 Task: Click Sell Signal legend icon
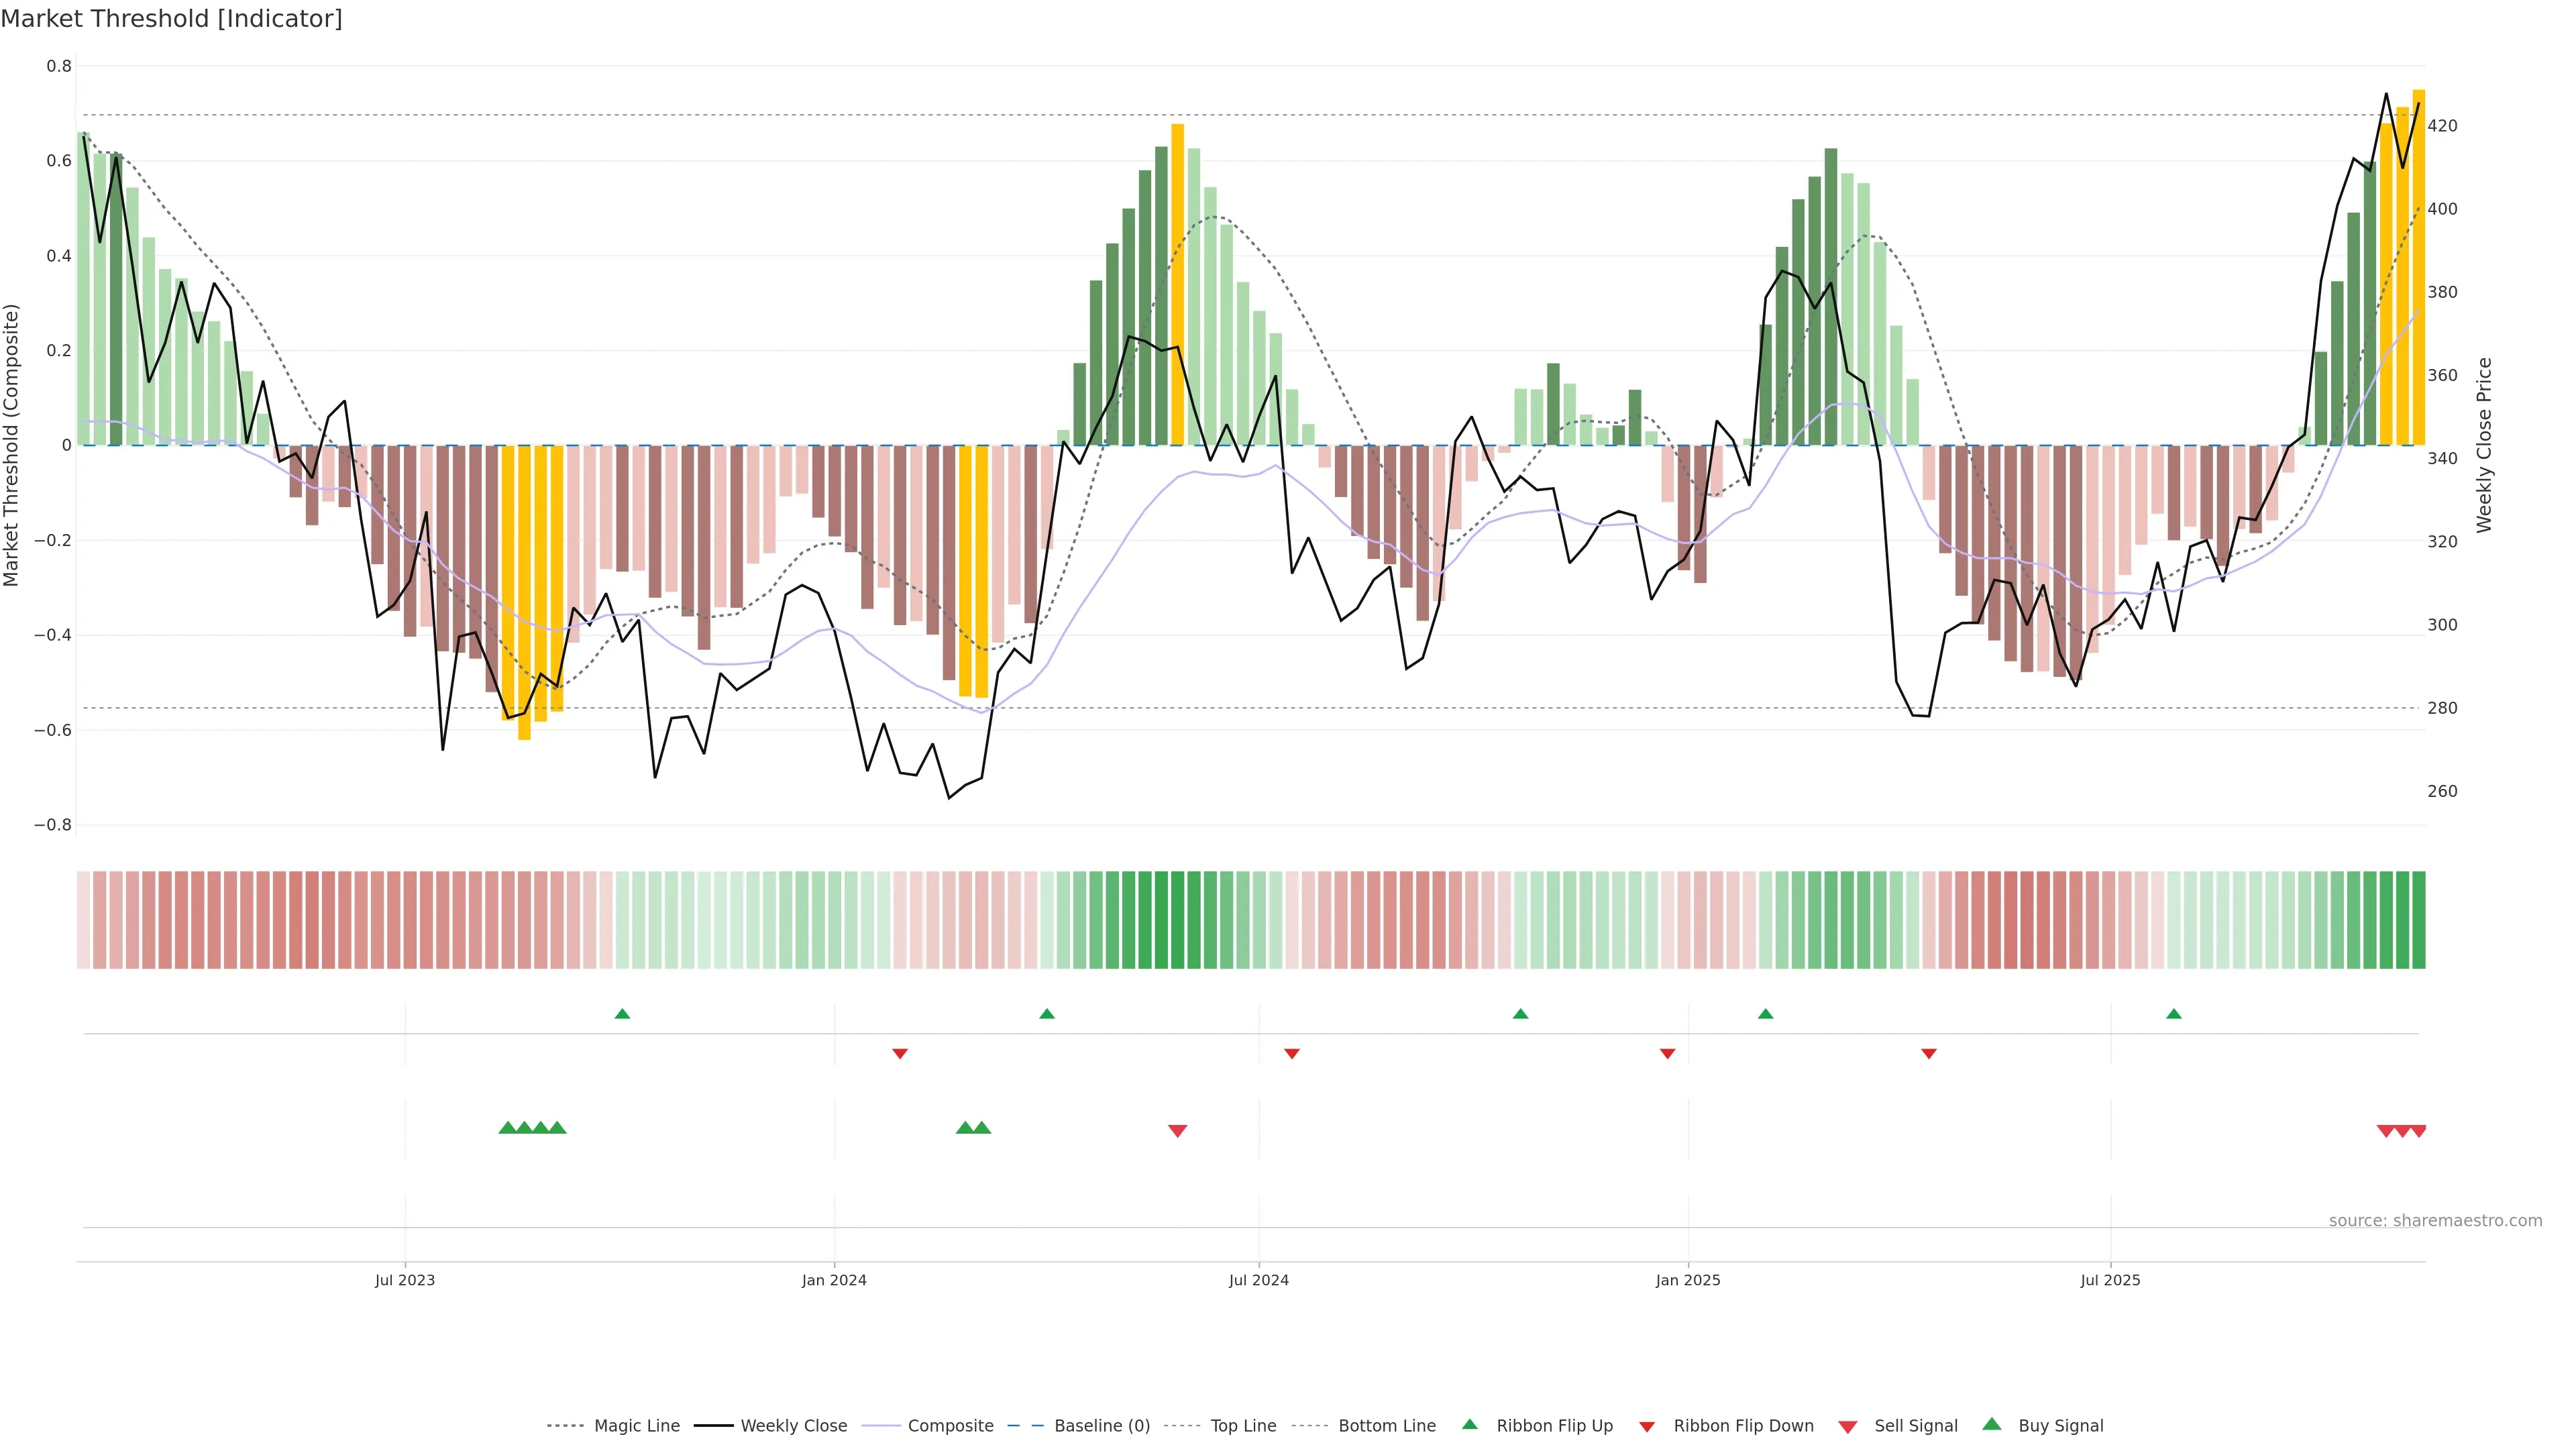(x=1848, y=1427)
